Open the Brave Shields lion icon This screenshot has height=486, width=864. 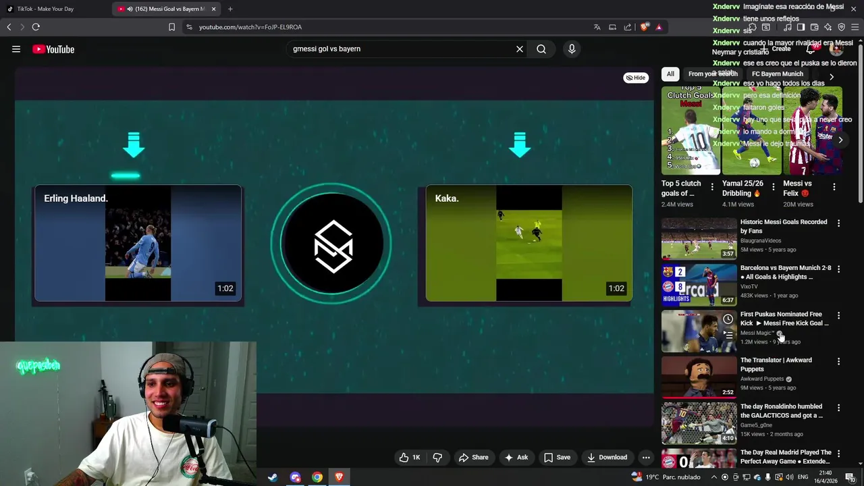(x=645, y=27)
